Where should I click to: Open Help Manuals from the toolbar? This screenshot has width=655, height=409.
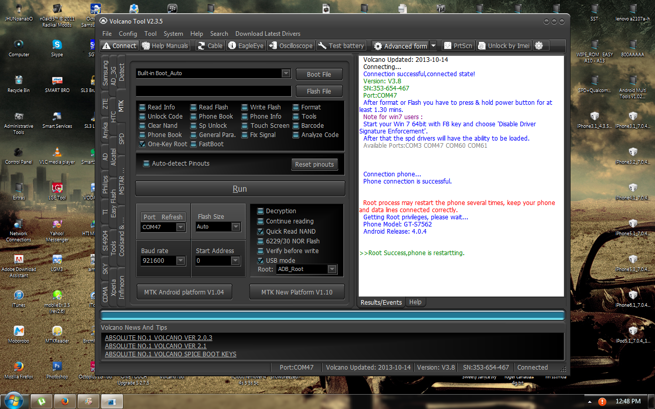[165, 46]
